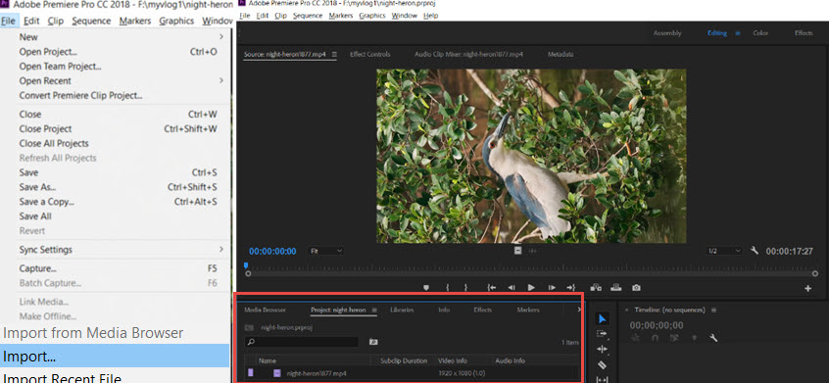This screenshot has width=829, height=383.
Task: Sort by the Video Info column header
Action: [453, 360]
